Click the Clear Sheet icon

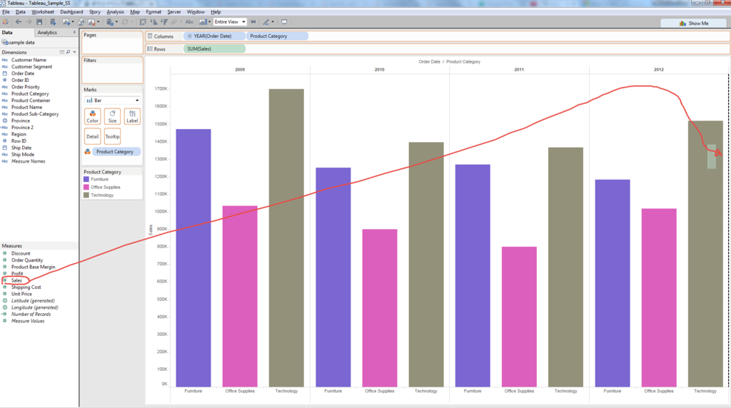(x=92, y=22)
